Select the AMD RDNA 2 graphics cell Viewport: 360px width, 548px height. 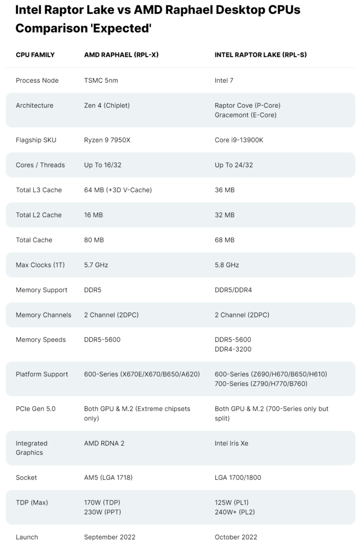104,443
